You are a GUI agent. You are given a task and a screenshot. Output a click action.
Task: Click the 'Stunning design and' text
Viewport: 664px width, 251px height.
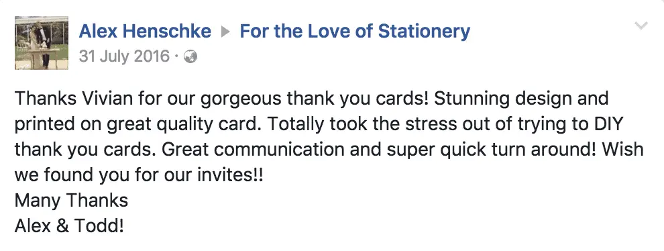pos(521,99)
